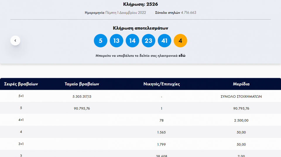Select the blue ball numbered 13
281x157 pixels.
pyautogui.click(x=116, y=40)
